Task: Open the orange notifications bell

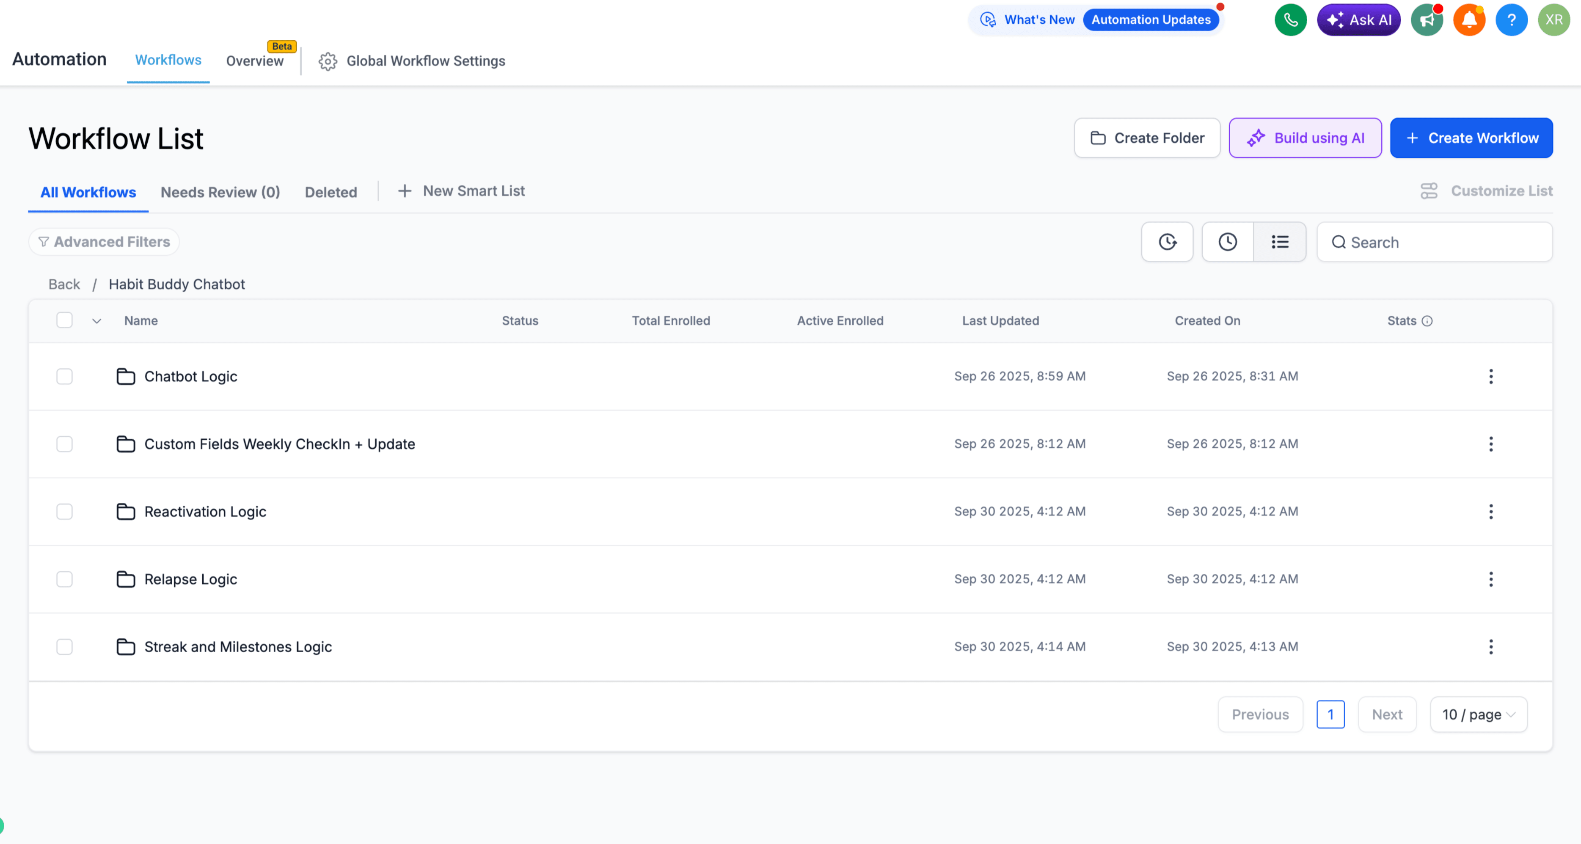Action: click(1469, 20)
